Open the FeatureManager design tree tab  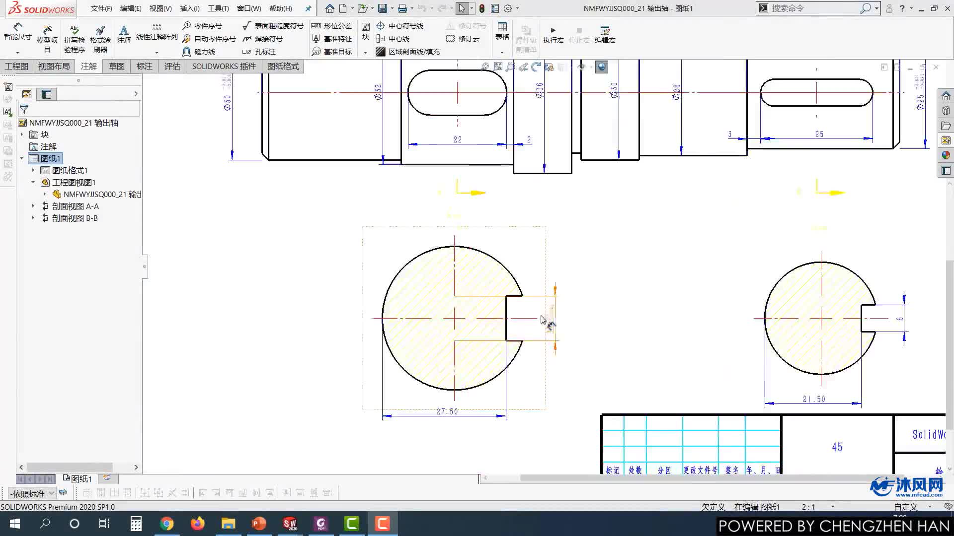(27, 94)
